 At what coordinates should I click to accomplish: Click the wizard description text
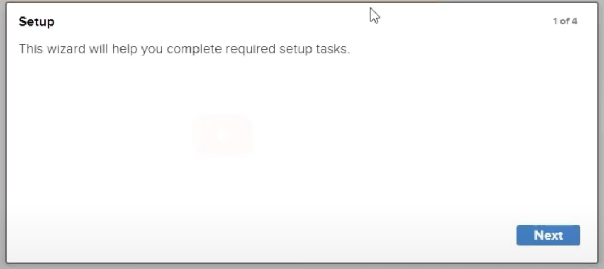pos(184,49)
